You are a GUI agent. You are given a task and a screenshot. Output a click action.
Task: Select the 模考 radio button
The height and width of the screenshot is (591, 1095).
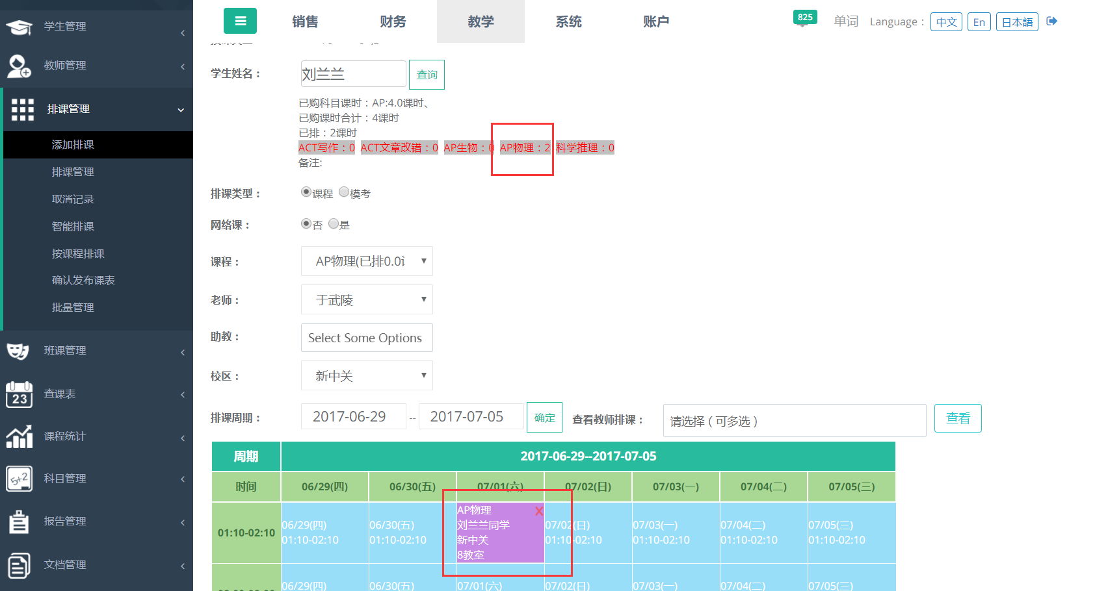point(344,192)
